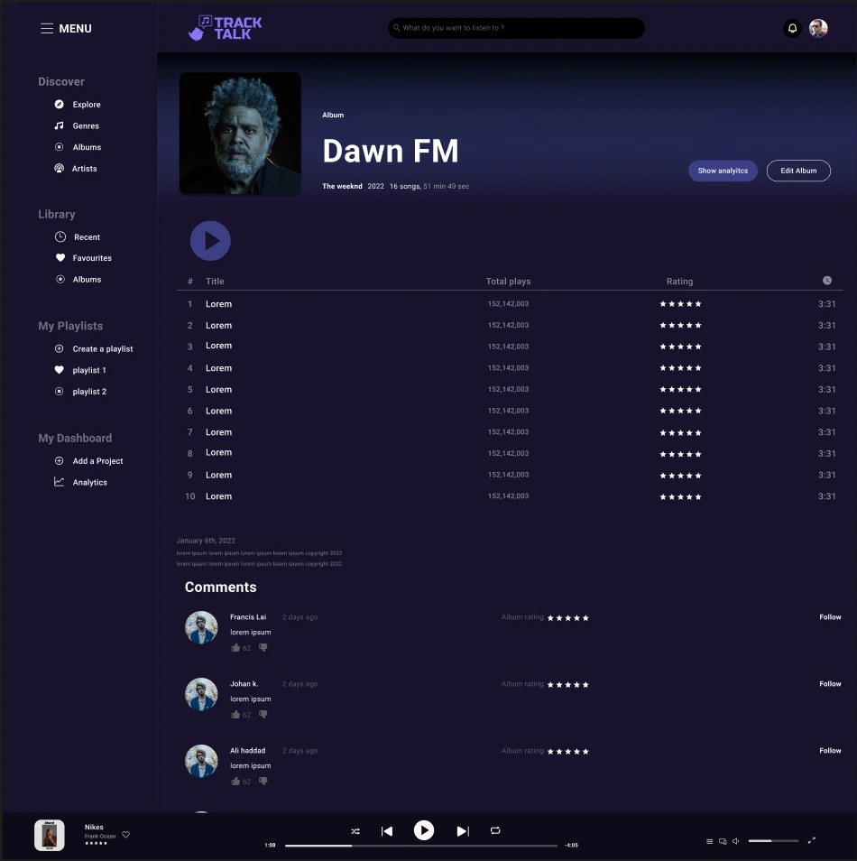Select track 5 Lorem row
The image size is (857, 861).
point(510,389)
